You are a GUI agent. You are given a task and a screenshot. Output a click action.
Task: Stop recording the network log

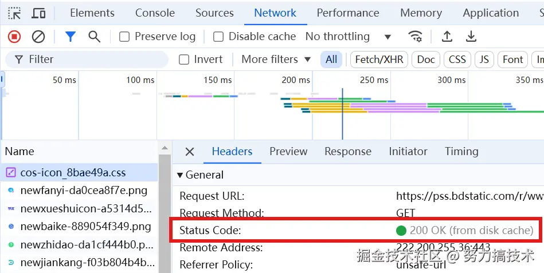coord(14,37)
